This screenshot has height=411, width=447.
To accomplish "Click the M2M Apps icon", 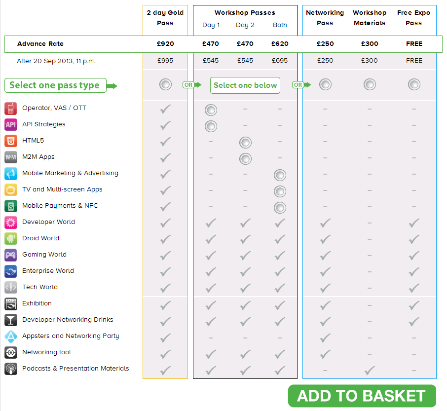I will [x=11, y=157].
